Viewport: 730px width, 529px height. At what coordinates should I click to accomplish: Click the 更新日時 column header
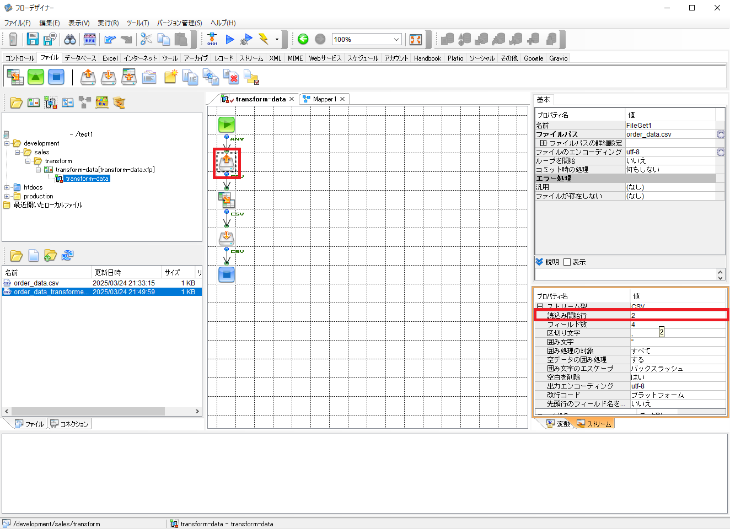tap(126, 272)
